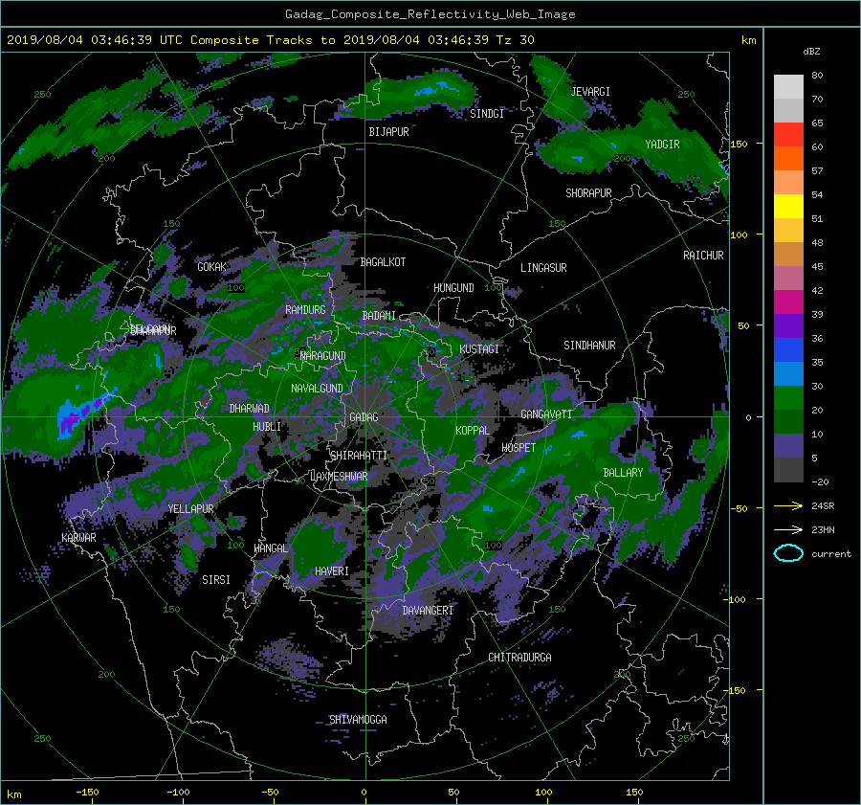861x805 pixels.
Task: Click the HAVERI city label
Action: pos(332,572)
